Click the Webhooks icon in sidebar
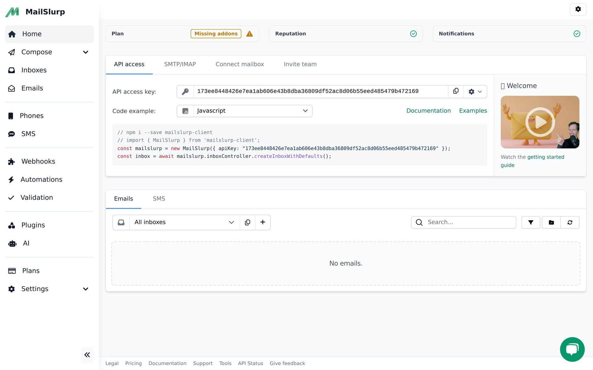 tap(11, 162)
